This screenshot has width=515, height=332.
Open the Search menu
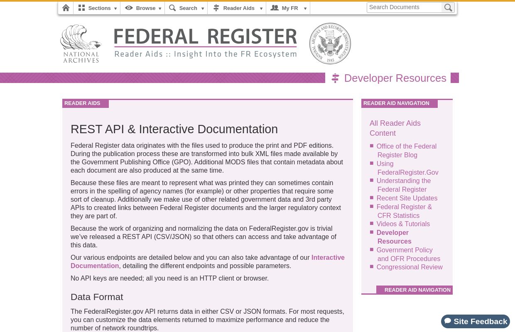pyautogui.click(x=186, y=8)
